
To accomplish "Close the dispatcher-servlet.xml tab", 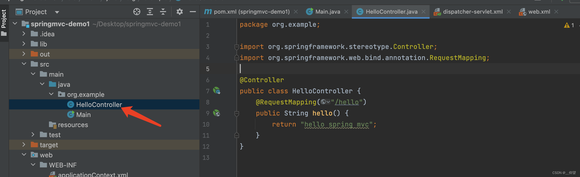I will 509,12.
